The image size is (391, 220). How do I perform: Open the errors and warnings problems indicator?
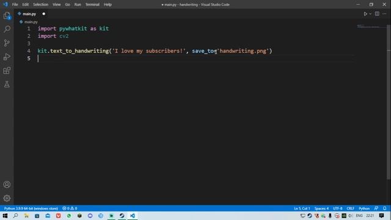tap(70, 208)
